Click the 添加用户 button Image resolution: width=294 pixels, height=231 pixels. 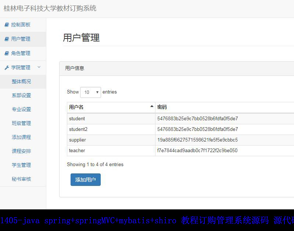[86, 180]
